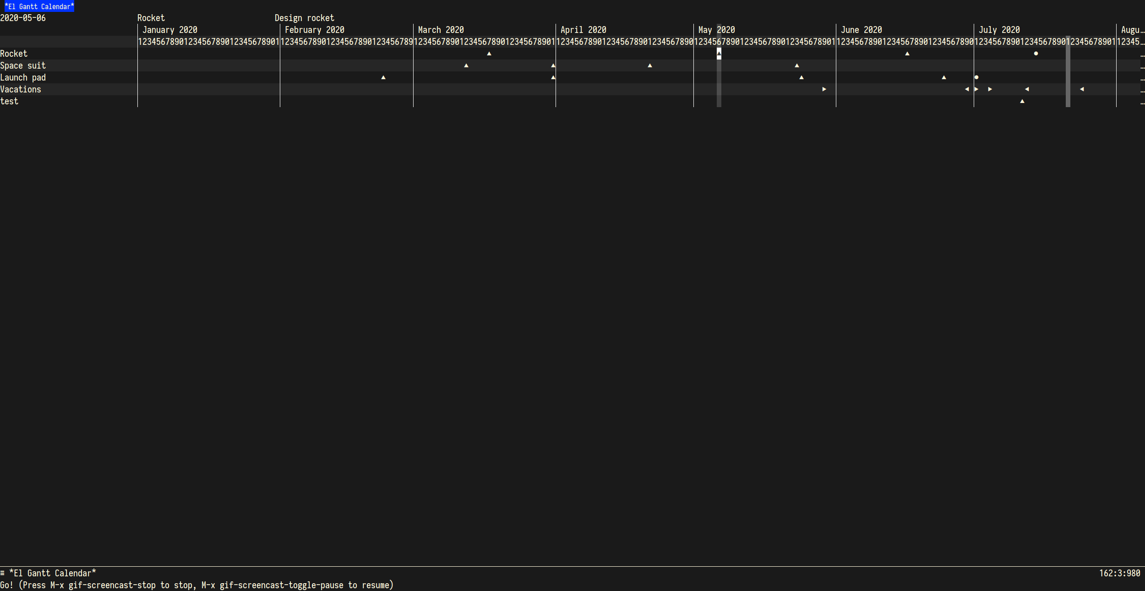Click the highlighted Rocket marker on May 6
Viewport: 1145px width, 591px height.
coord(719,54)
